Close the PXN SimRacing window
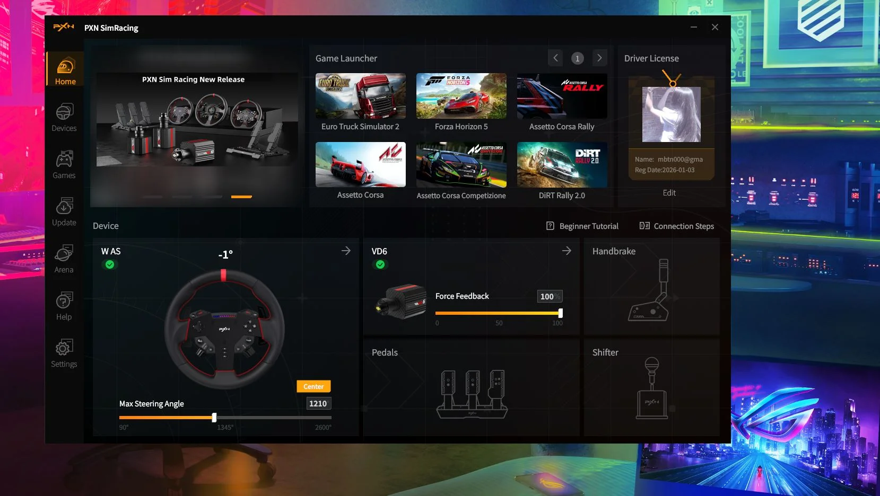Viewport: 880px width, 496px height. (x=715, y=27)
